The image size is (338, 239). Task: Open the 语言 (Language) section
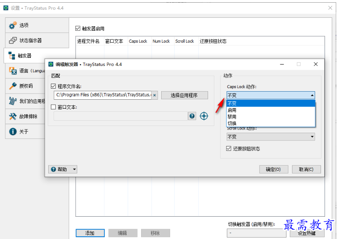click(x=25, y=71)
